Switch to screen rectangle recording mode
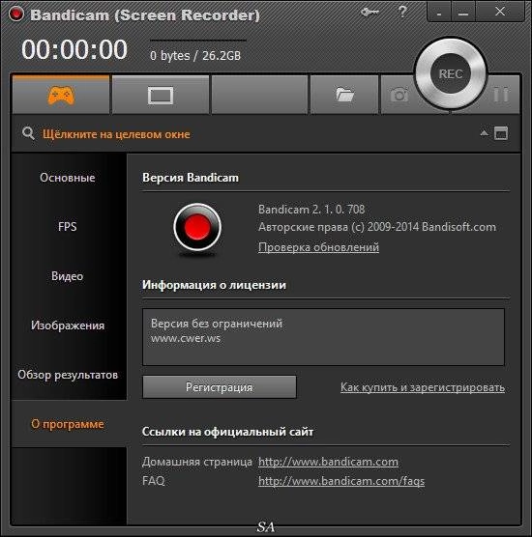Viewport: 532px width, 537px height. pyautogui.click(x=161, y=96)
